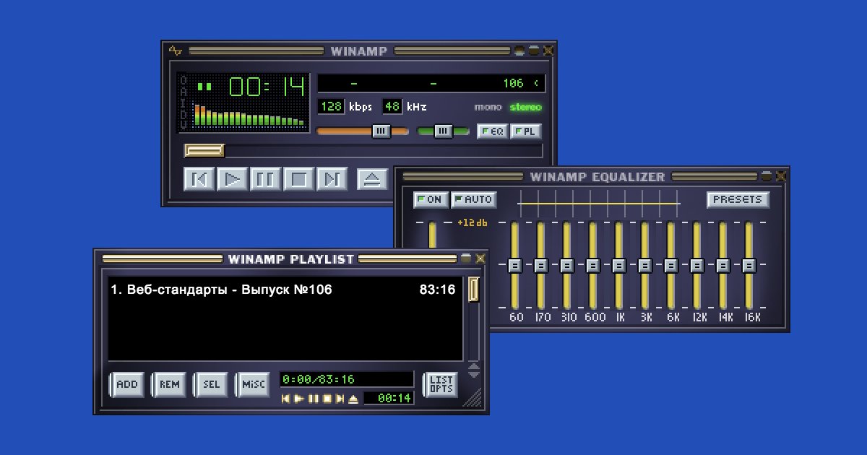
Task: Click the equalizer frequency response graph
Action: coord(600,204)
